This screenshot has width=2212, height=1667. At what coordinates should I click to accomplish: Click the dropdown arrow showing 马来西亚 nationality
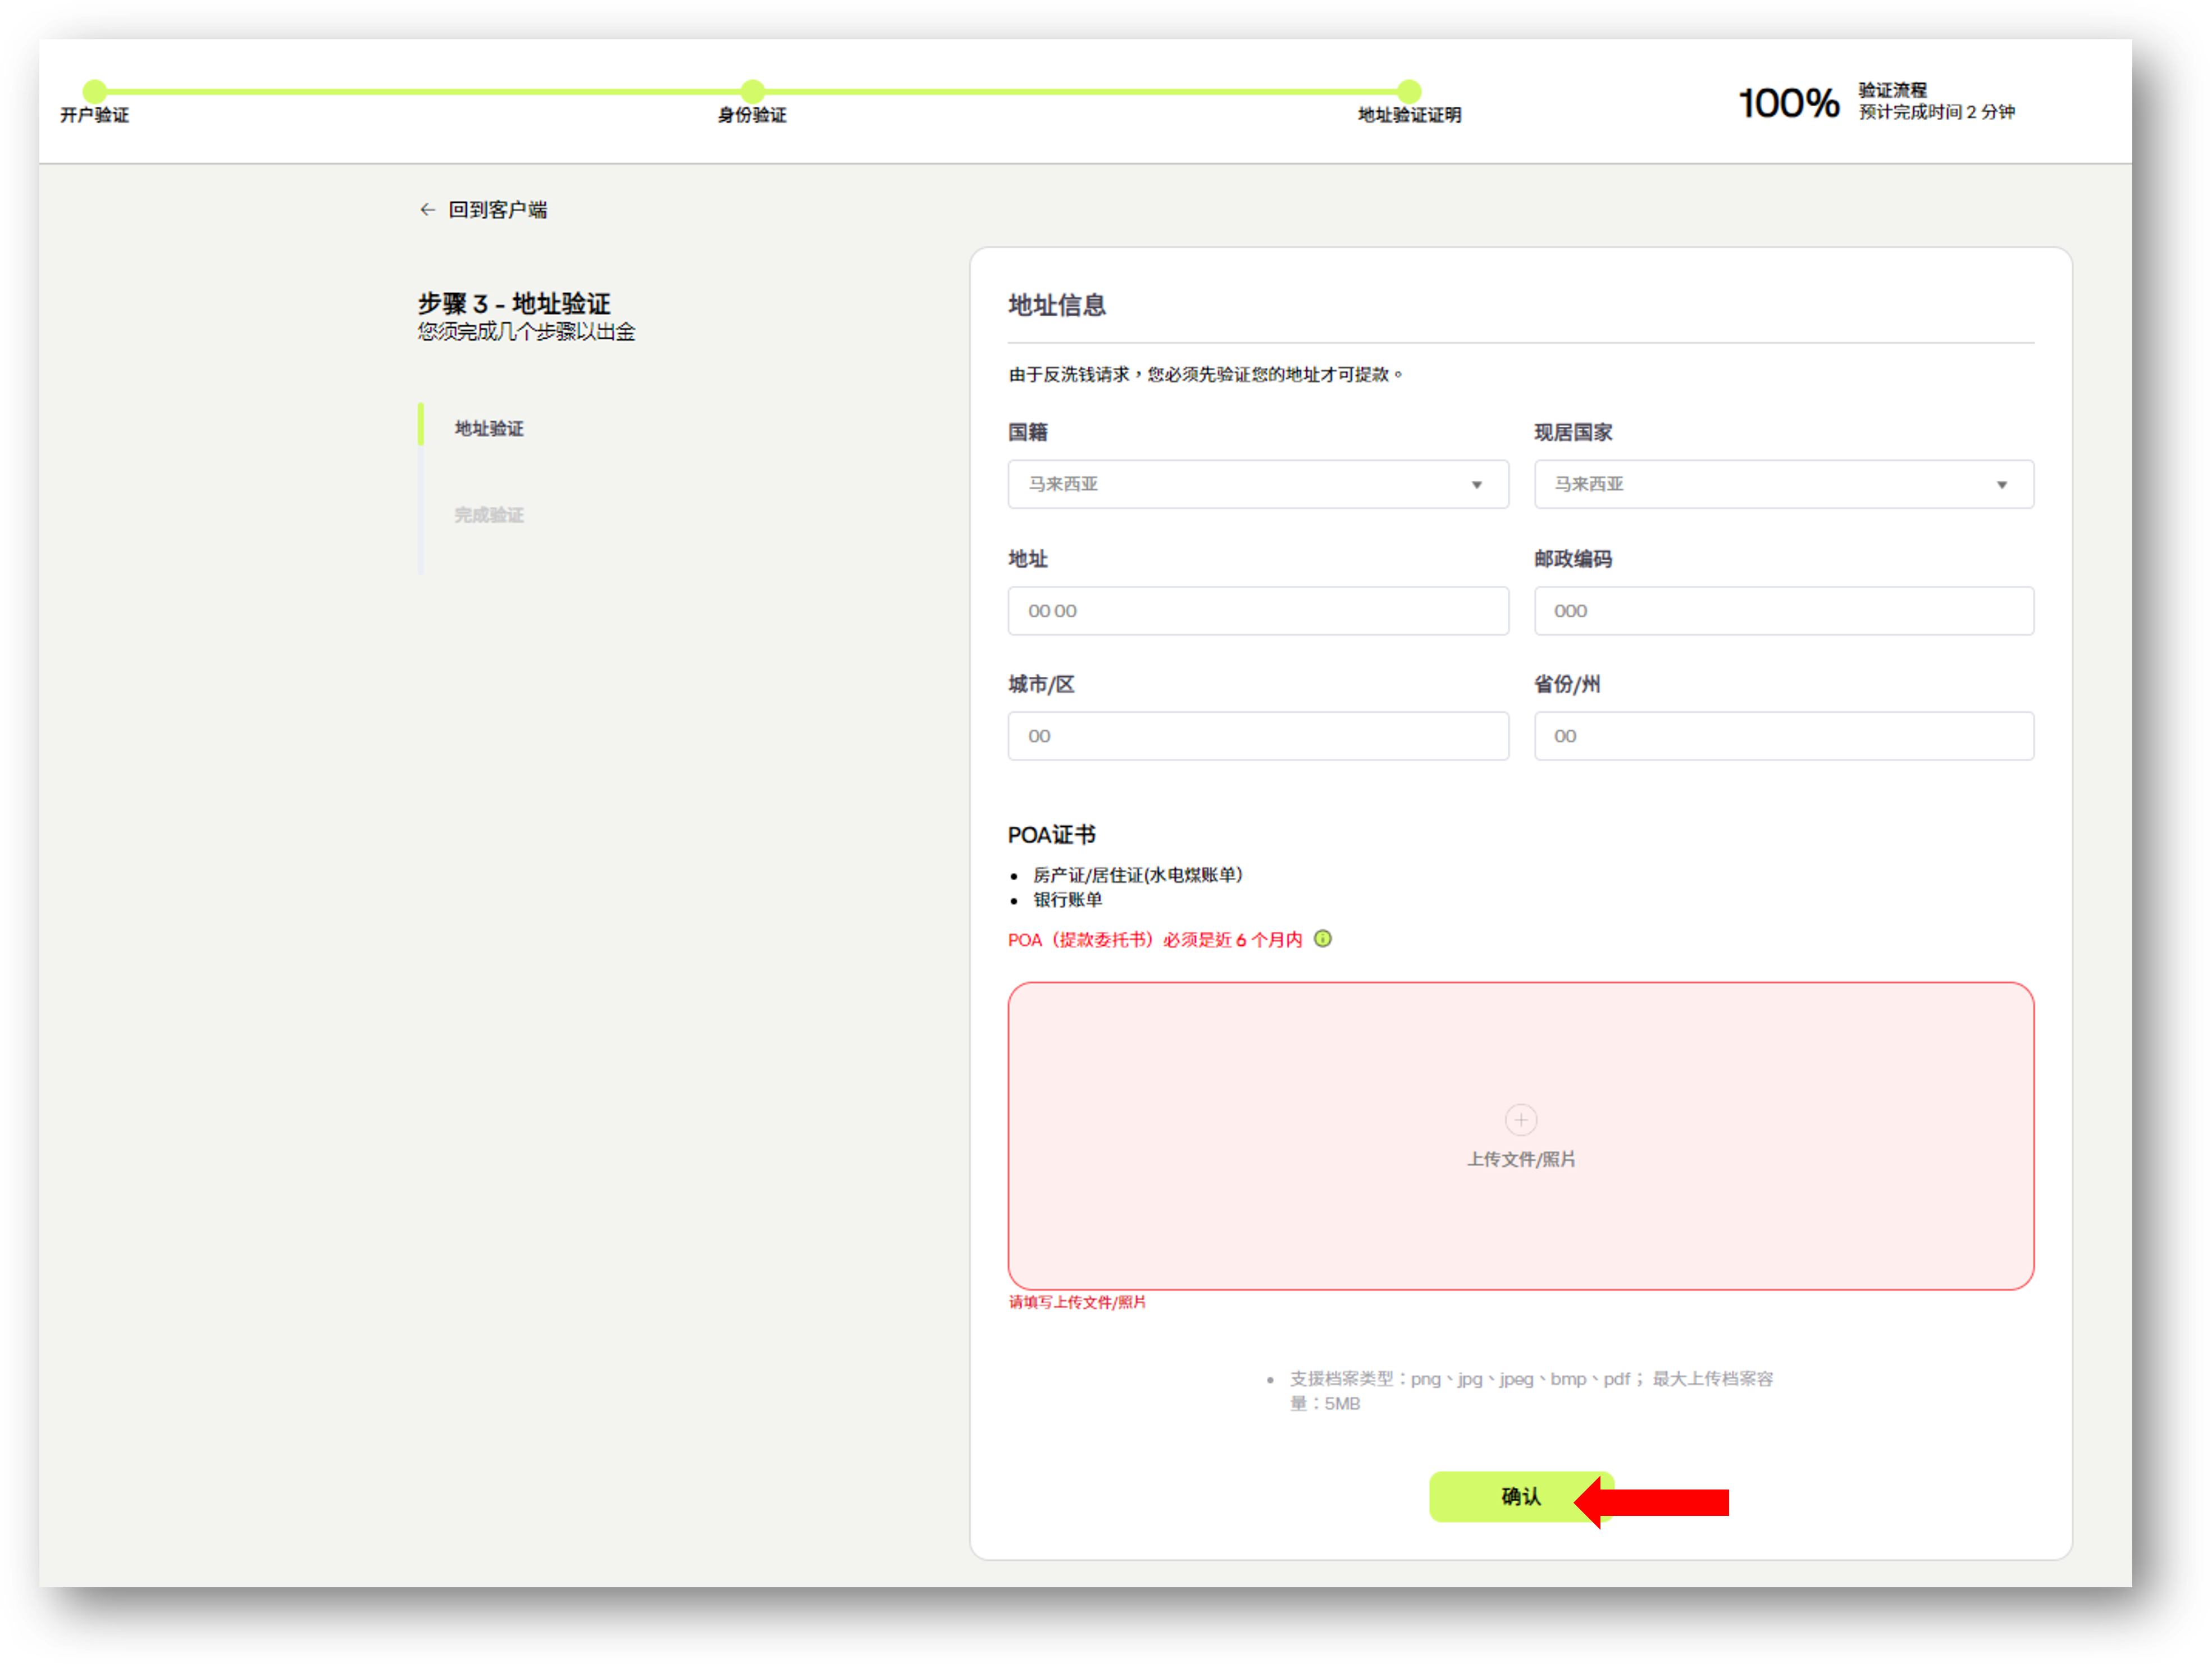pos(1477,484)
